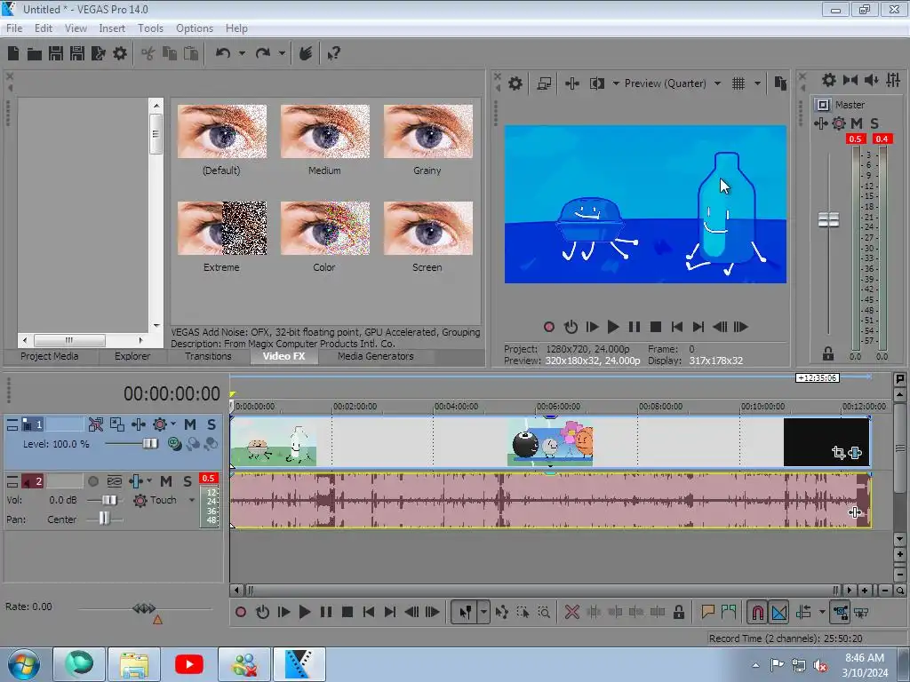The width and height of the screenshot is (910, 682).
Task: Toggle preview on external monitor
Action: click(x=544, y=83)
